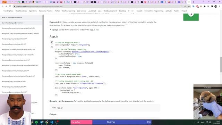
Task: Open Mongoose Query.prototype.all() API article
Action: pos(14,44)
